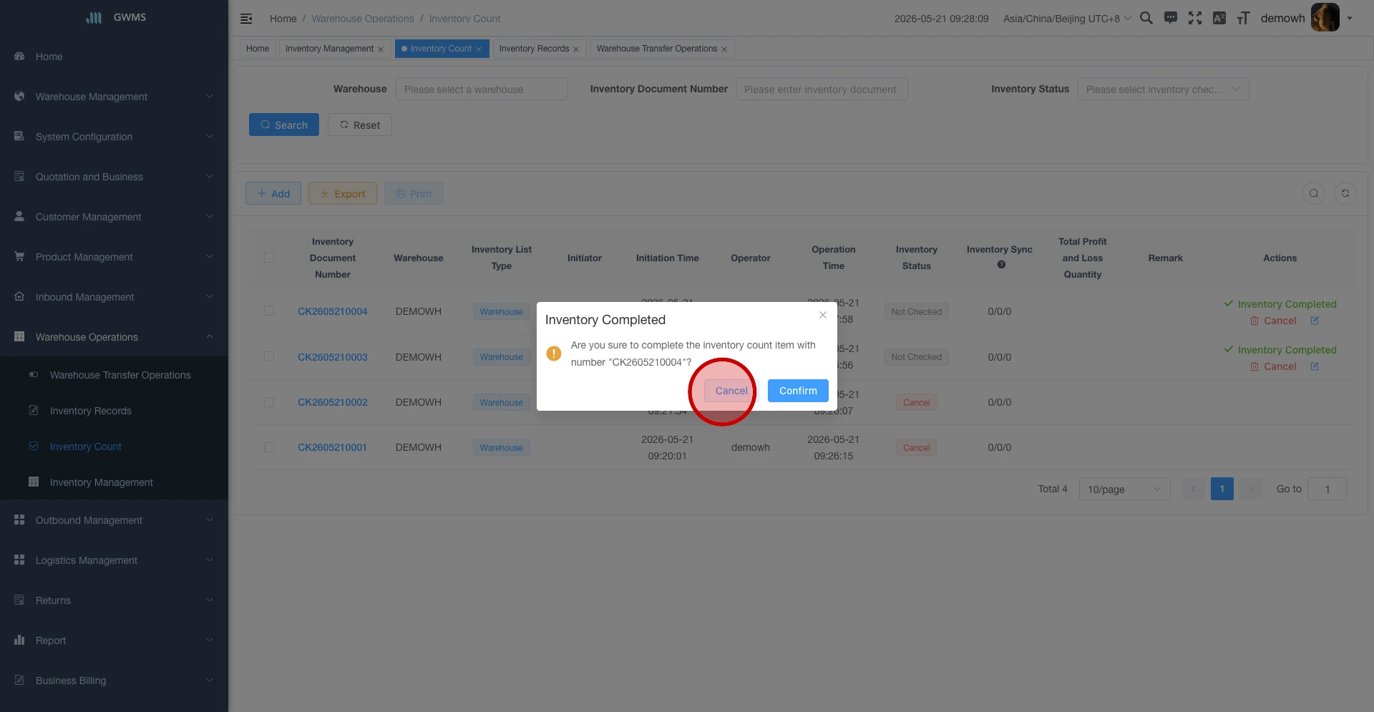Click the Search button

(284, 125)
